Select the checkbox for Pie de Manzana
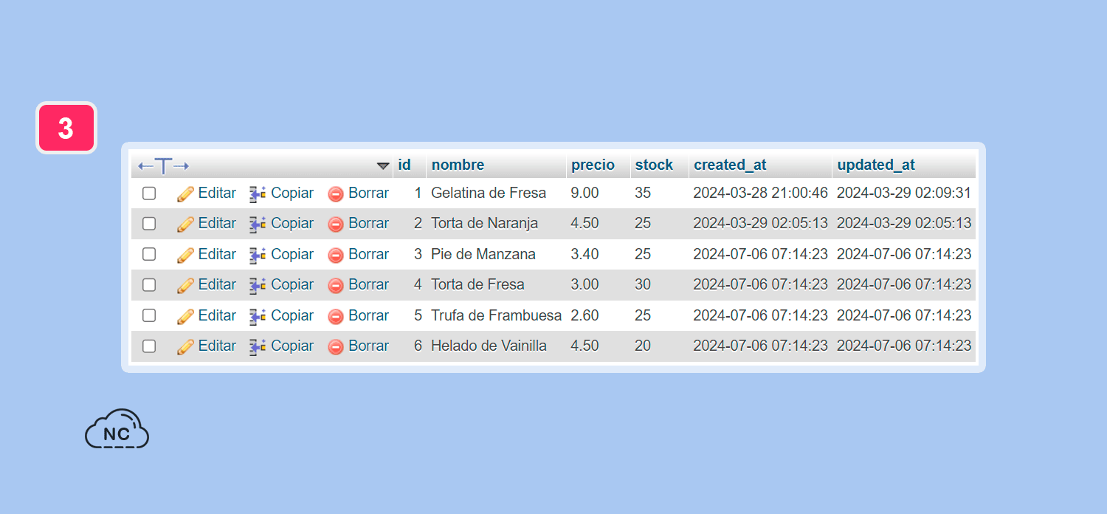 [x=149, y=254]
